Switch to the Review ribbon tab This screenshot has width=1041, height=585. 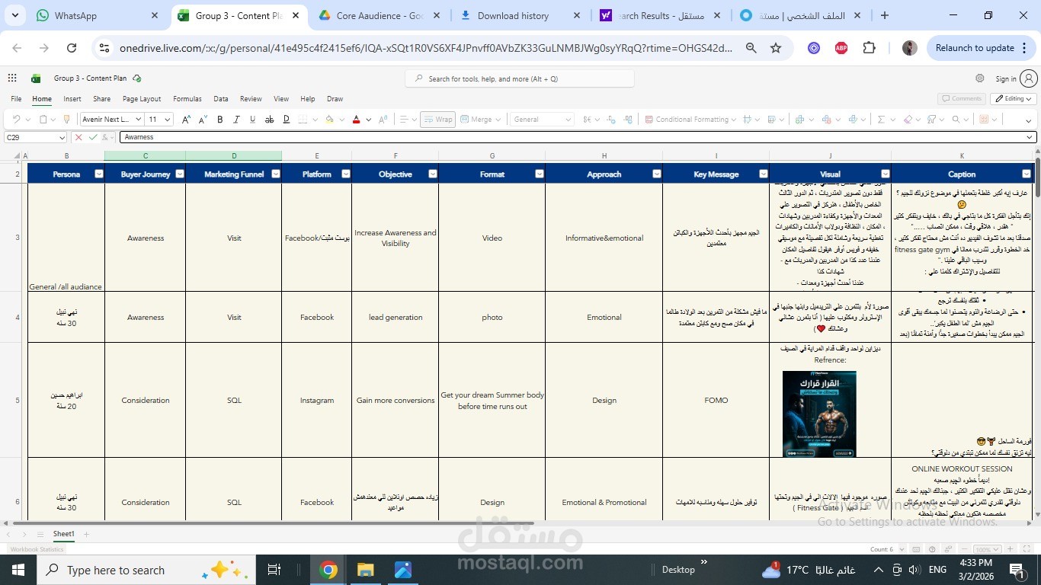(251, 99)
